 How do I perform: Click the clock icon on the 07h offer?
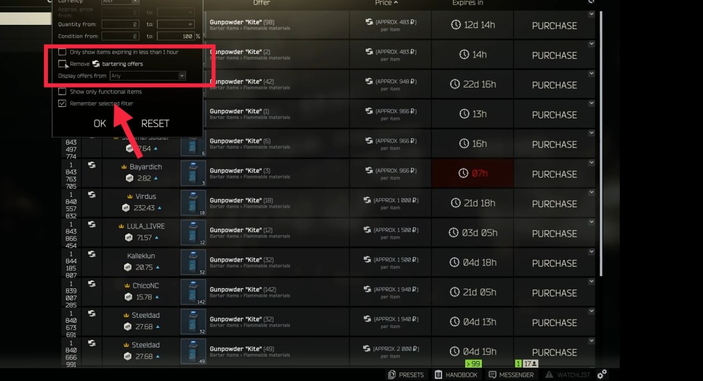click(463, 173)
